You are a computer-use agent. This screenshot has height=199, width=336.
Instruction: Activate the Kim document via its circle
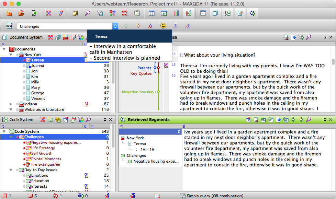click(x=24, y=77)
